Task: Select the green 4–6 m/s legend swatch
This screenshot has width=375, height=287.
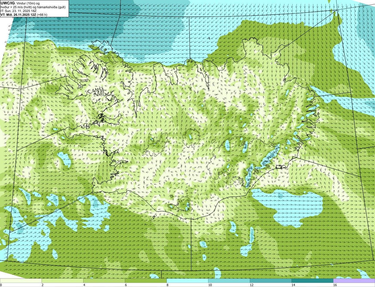Action: [105, 281]
